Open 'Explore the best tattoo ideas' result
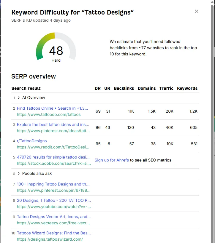This screenshot has height=243, width=215. [x=53, y=124]
